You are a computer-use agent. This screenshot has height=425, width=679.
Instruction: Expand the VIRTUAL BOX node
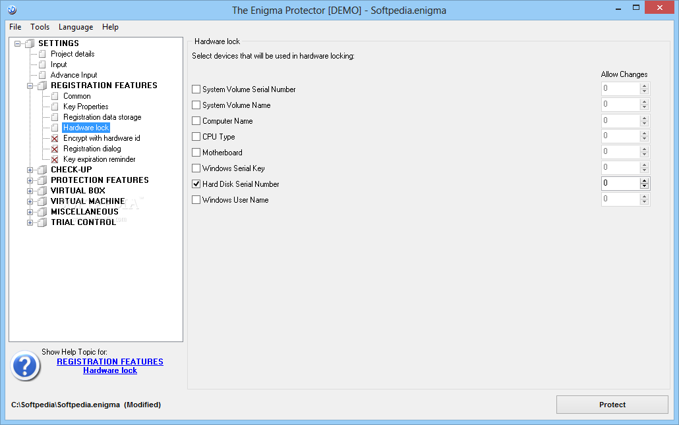[30, 191]
